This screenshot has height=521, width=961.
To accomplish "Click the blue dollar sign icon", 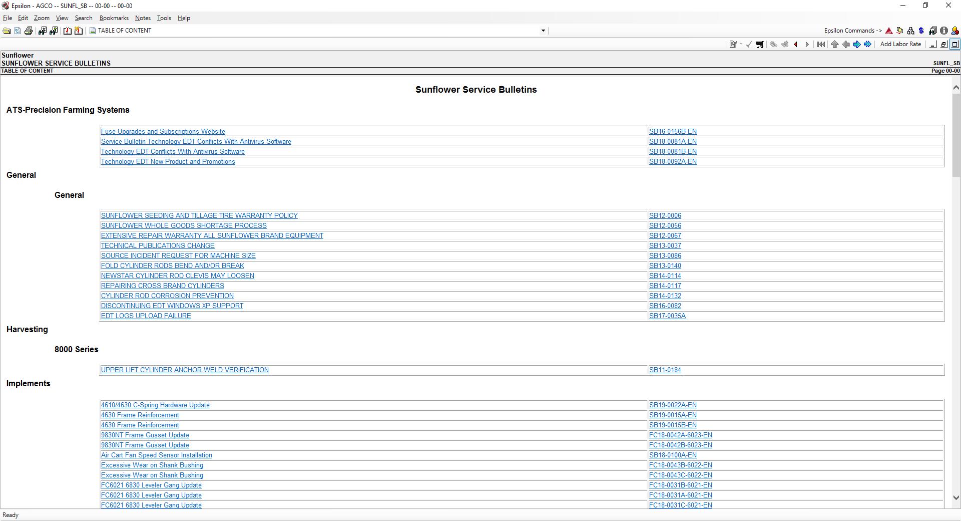I will 921,31.
